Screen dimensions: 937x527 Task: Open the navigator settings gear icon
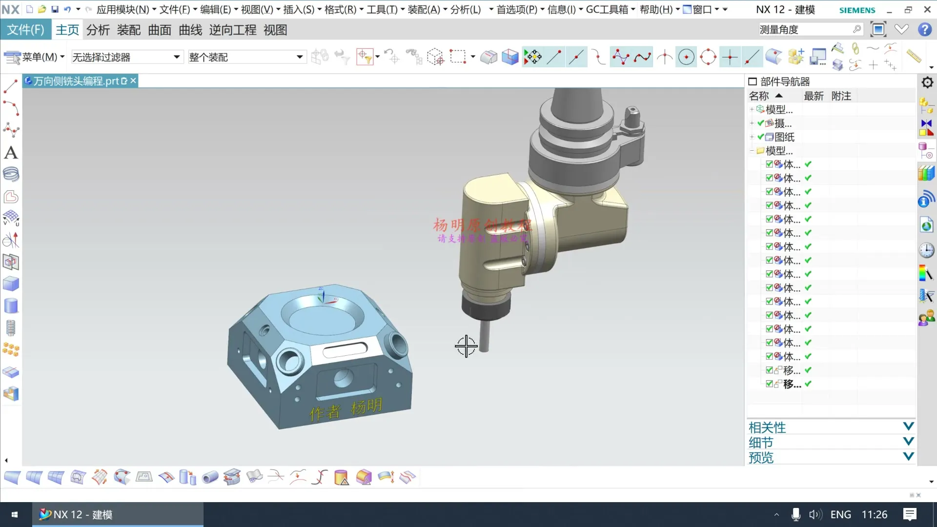pos(927,82)
